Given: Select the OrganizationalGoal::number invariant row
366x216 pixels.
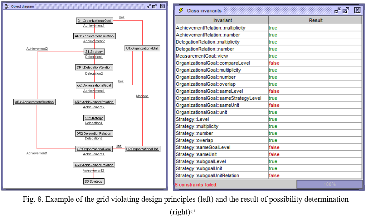Looking at the screenshot, I should [x=269, y=77].
